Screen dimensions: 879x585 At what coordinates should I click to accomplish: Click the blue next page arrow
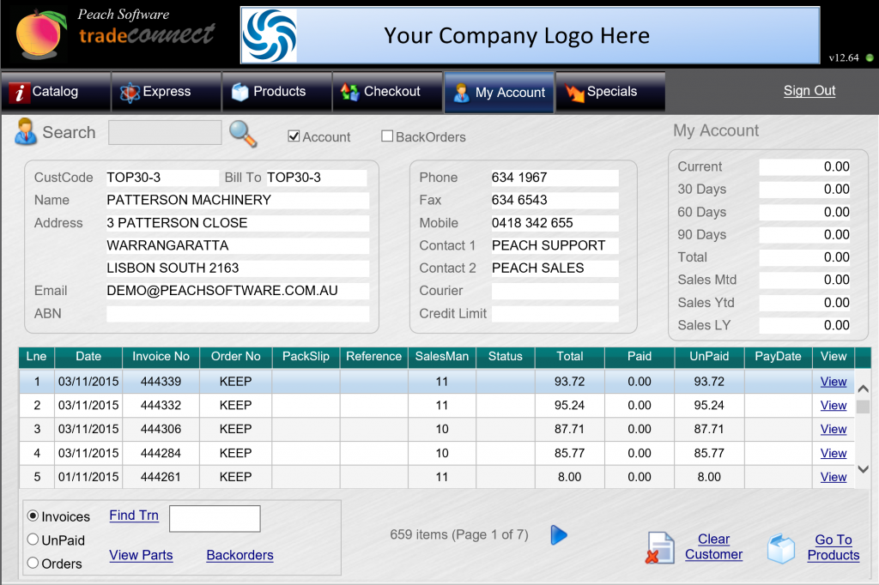559,534
